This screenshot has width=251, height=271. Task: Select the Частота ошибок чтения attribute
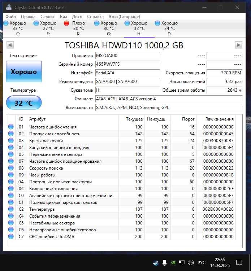click(53, 127)
